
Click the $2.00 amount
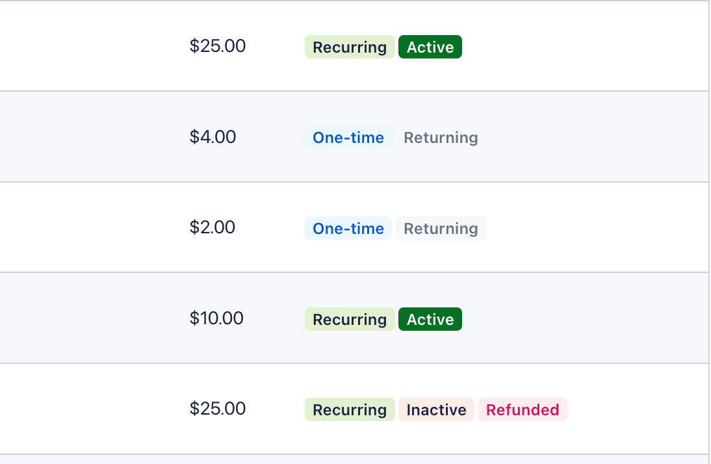(213, 227)
